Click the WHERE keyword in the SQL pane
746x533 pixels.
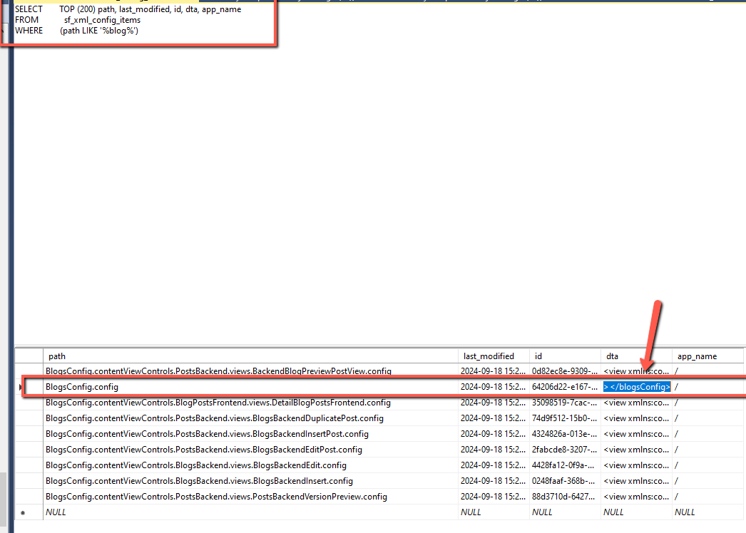click(29, 31)
